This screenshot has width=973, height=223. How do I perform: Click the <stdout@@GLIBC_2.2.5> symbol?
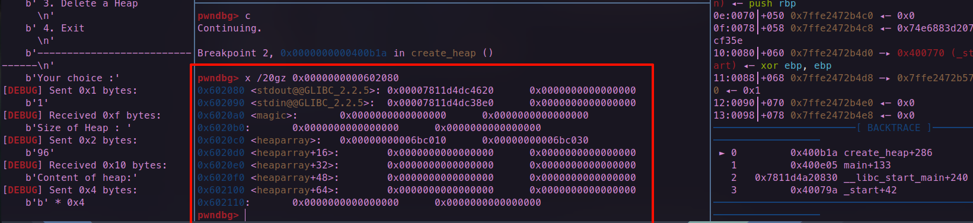316,90
